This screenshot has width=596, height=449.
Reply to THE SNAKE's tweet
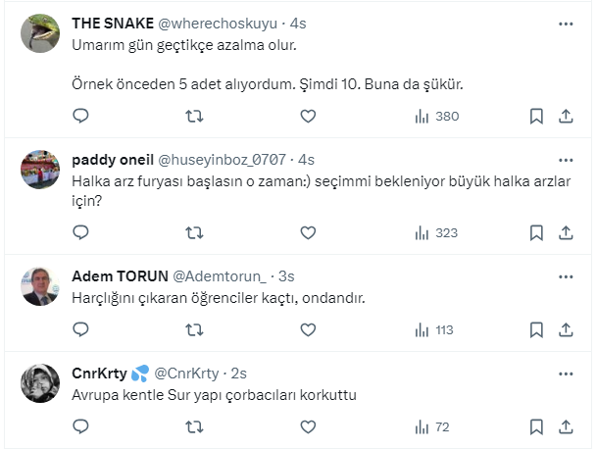coord(81,116)
